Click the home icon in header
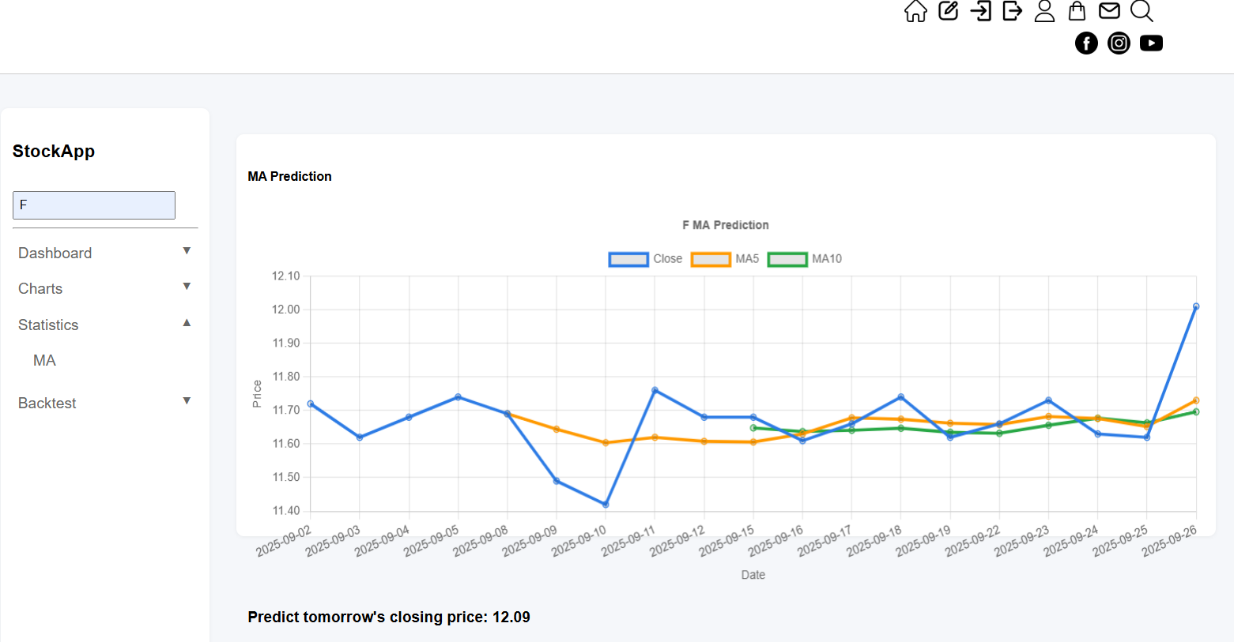The height and width of the screenshot is (642, 1234). tap(915, 11)
